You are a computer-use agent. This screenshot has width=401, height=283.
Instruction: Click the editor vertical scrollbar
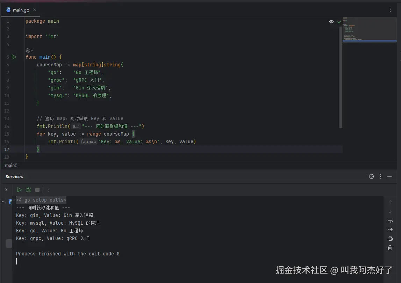341,77
